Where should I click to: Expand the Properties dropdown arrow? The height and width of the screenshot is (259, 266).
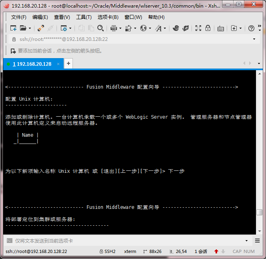click(71, 28)
